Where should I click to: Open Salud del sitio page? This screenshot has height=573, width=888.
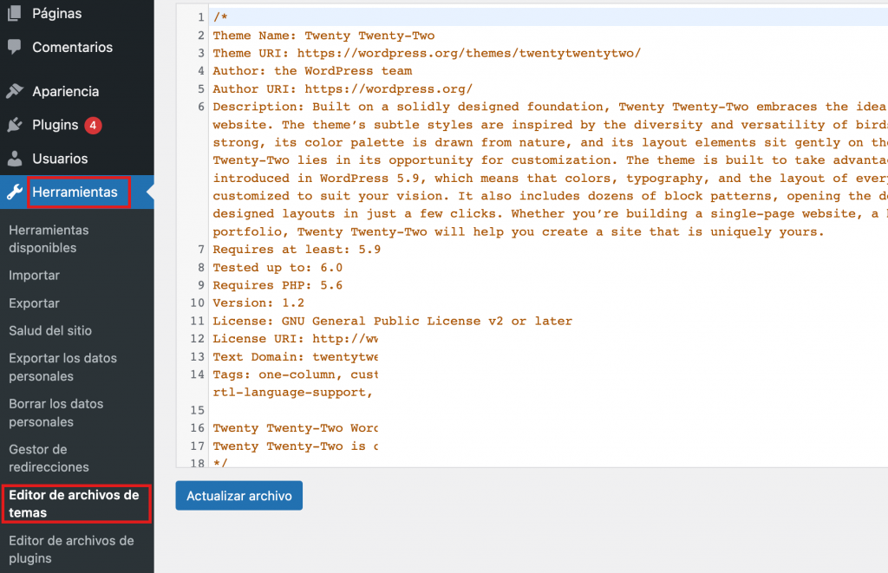click(49, 331)
